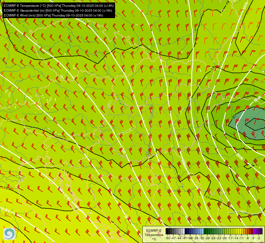Click the 5600 geopotential contour label
The image size is (265, 243).
240,156
